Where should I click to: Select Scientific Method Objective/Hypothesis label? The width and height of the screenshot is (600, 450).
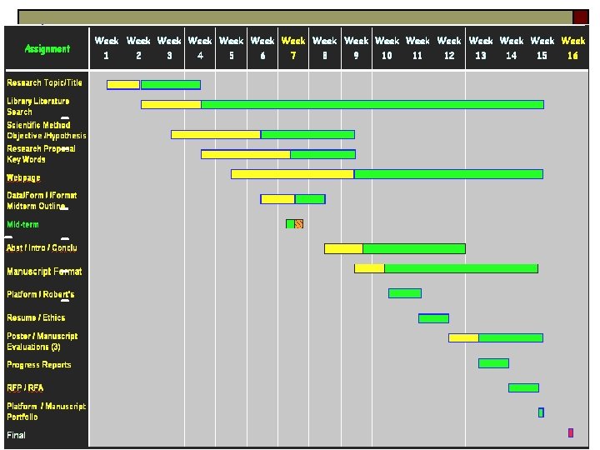(x=47, y=130)
